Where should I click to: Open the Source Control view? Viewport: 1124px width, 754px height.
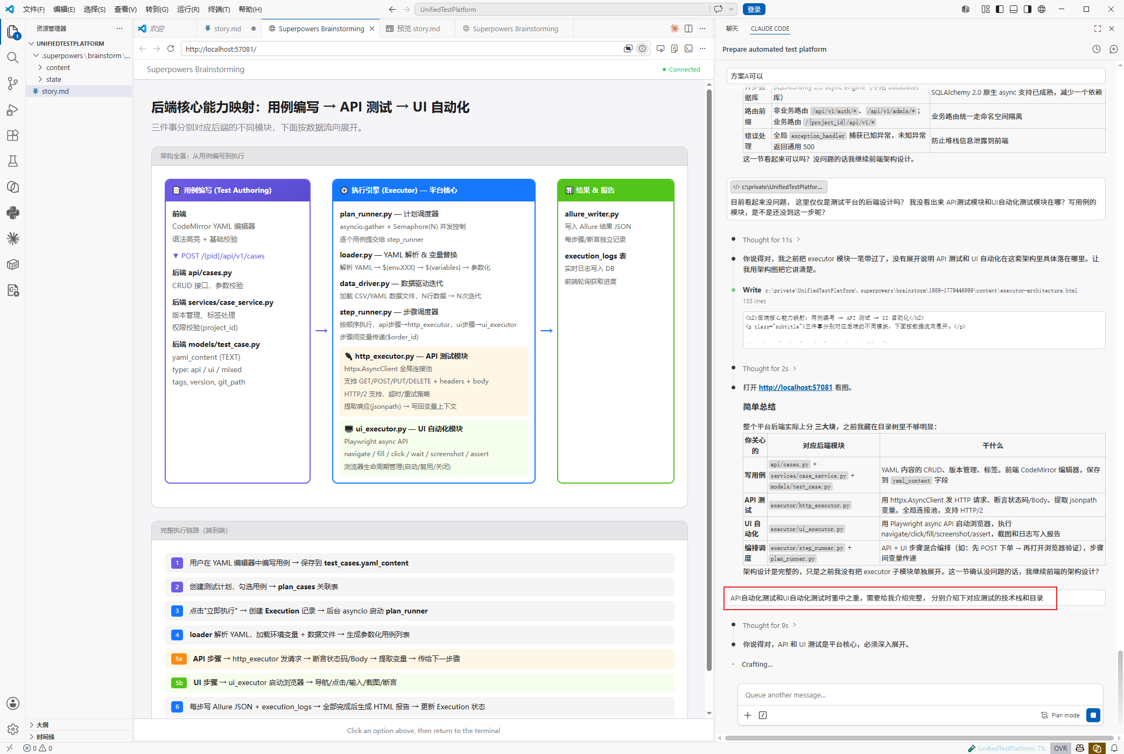point(13,83)
